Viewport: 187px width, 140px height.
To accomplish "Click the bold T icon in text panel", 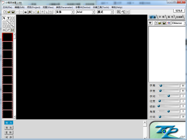I will pyautogui.click(x=150, y=23).
